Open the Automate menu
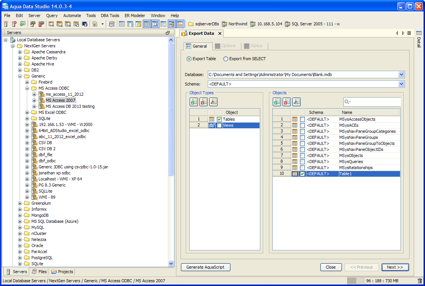Viewport: 425px width, 286px height. click(72, 16)
